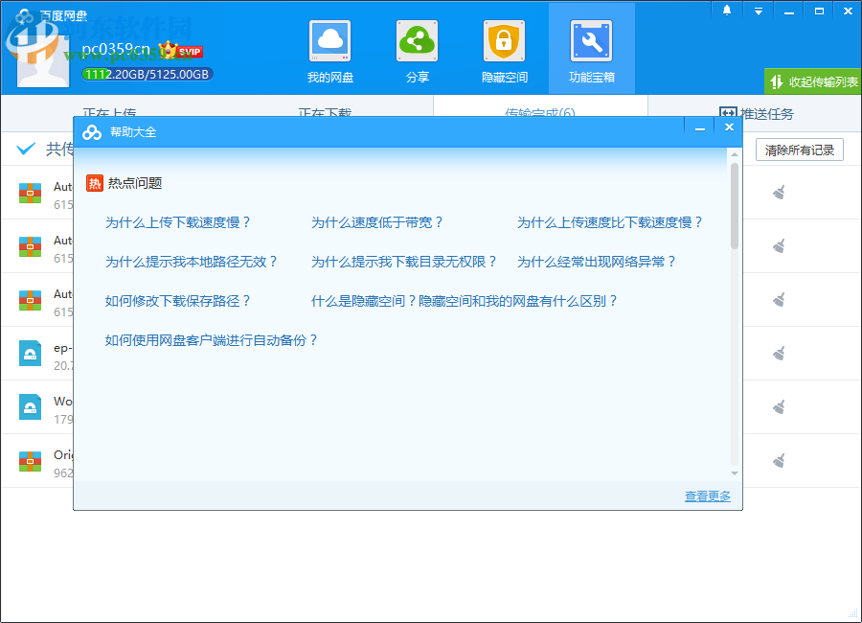The width and height of the screenshot is (862, 623).
Task: Open the 分享 share icon
Action: click(x=418, y=41)
